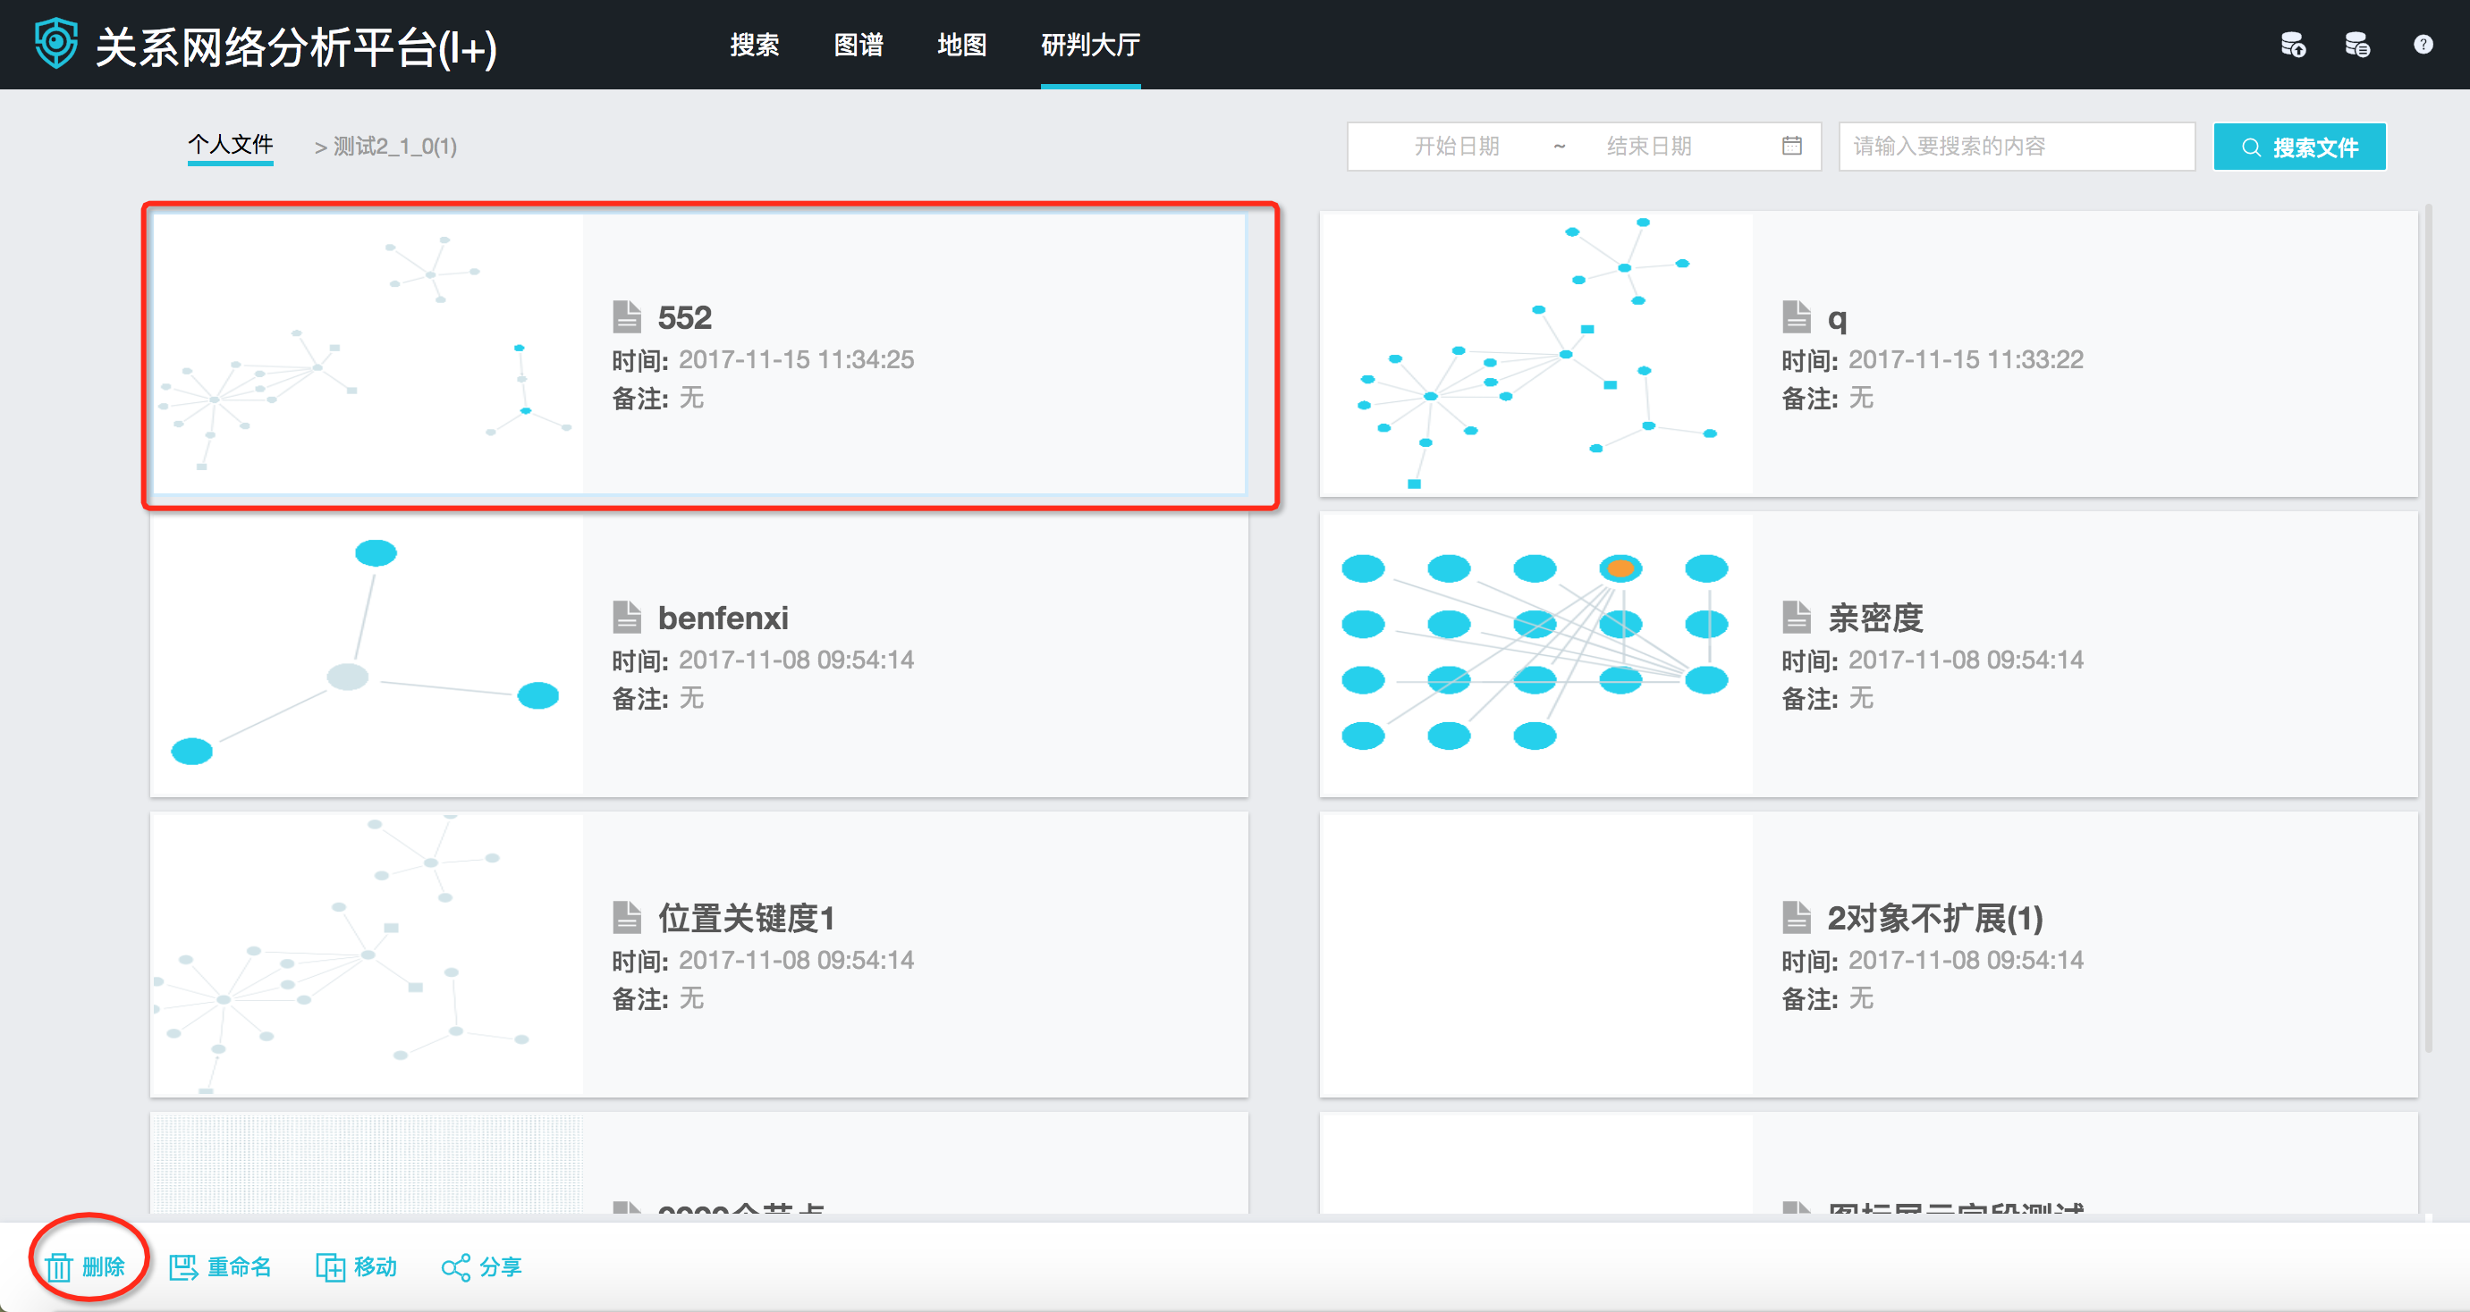Click the file name 552

point(685,317)
